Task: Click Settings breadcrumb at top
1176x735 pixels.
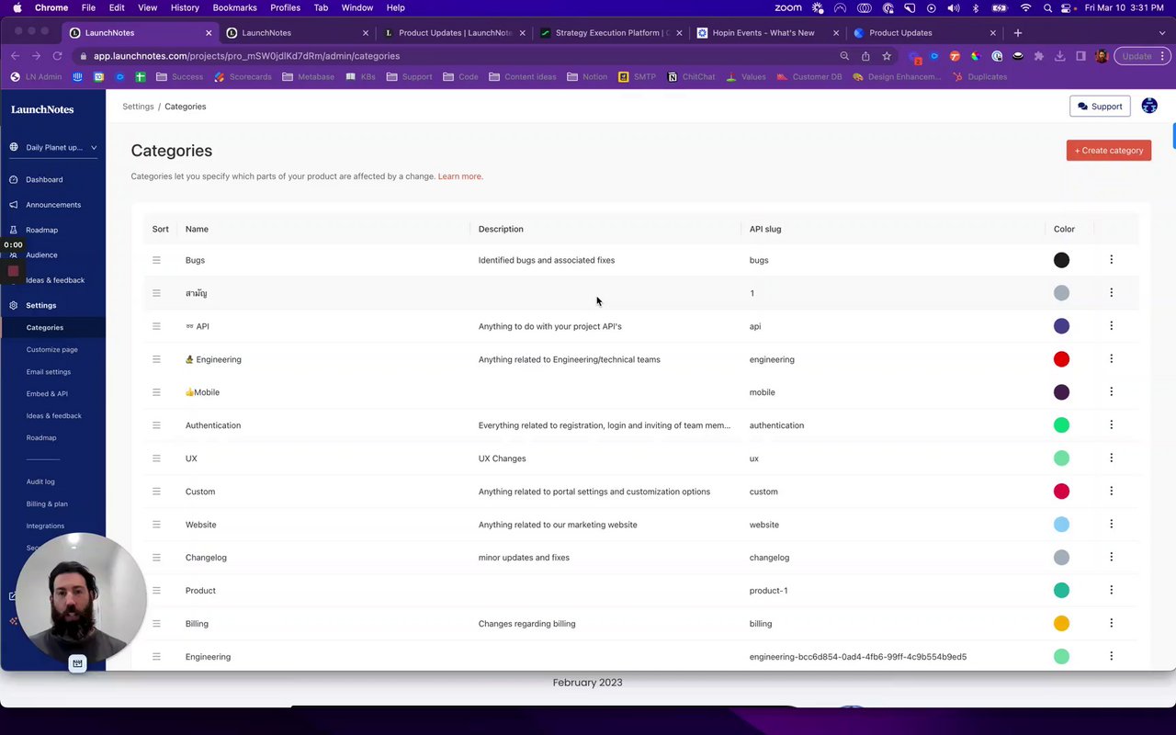Action: coord(138,107)
